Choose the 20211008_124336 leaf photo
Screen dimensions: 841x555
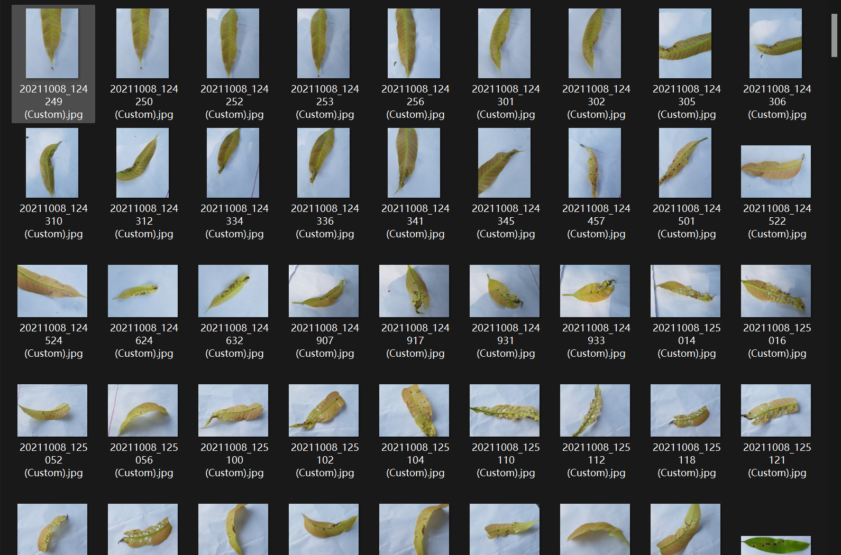324,163
